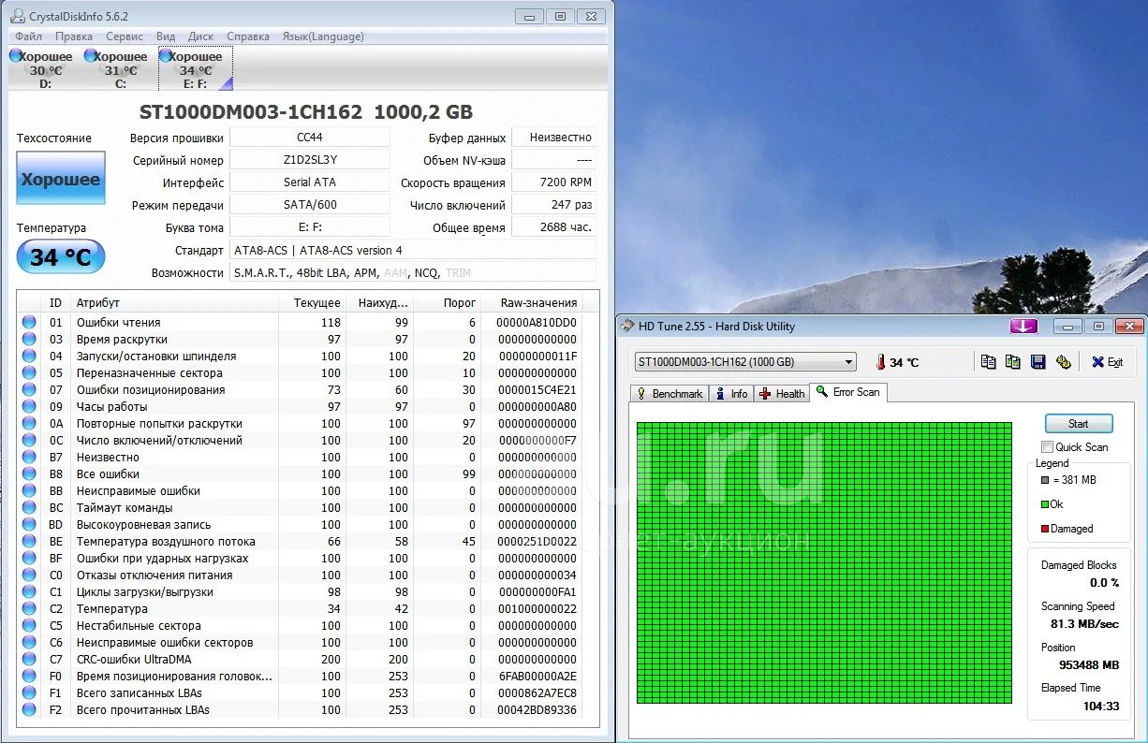Click the thermometer icon in HD Tune
1148x743 pixels.
pyautogui.click(x=880, y=362)
